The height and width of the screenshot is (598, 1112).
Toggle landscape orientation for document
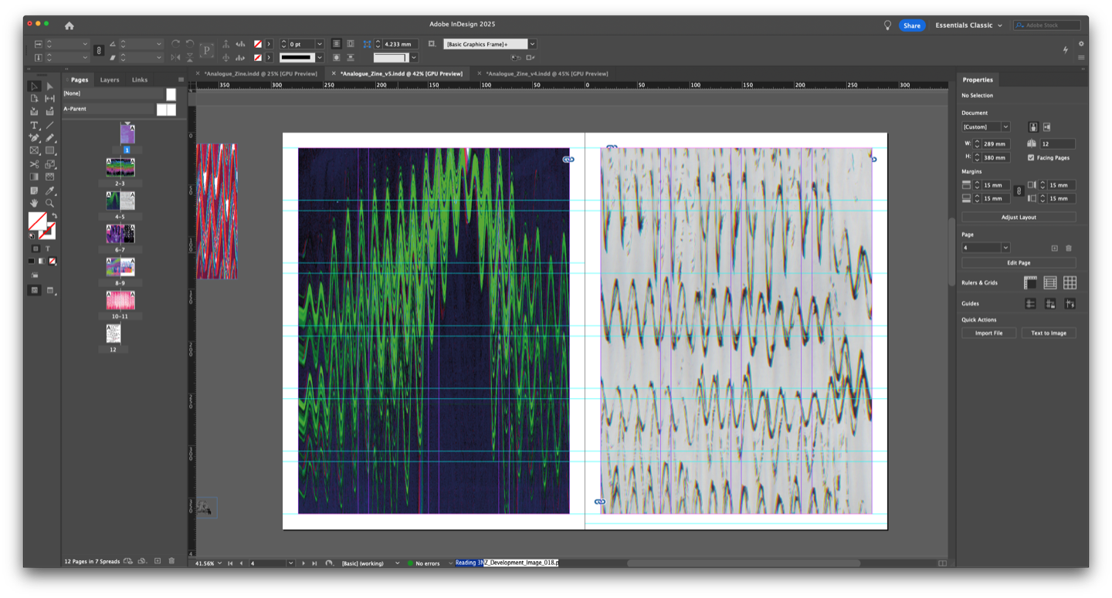point(1047,127)
